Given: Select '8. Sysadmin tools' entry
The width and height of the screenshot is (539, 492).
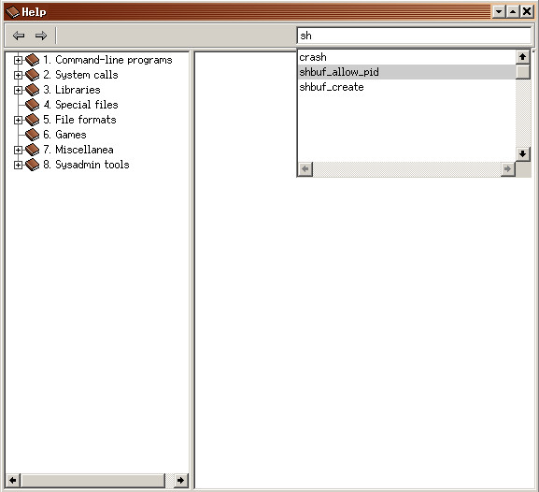Looking at the screenshot, I should click(x=86, y=165).
